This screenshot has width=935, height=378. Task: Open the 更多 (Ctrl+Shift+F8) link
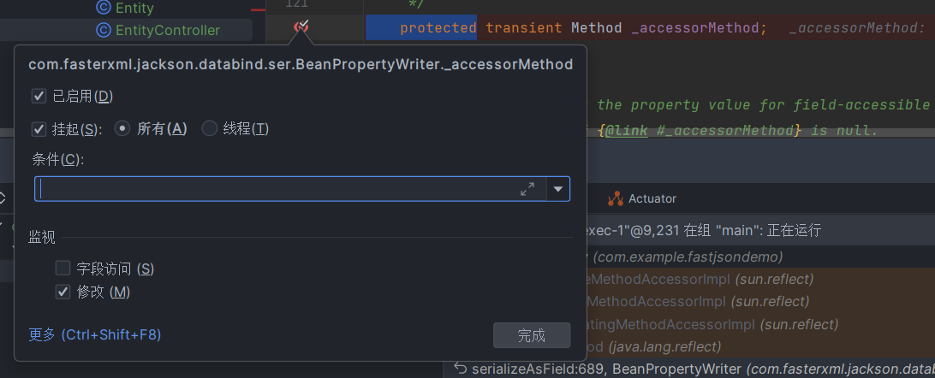95,334
